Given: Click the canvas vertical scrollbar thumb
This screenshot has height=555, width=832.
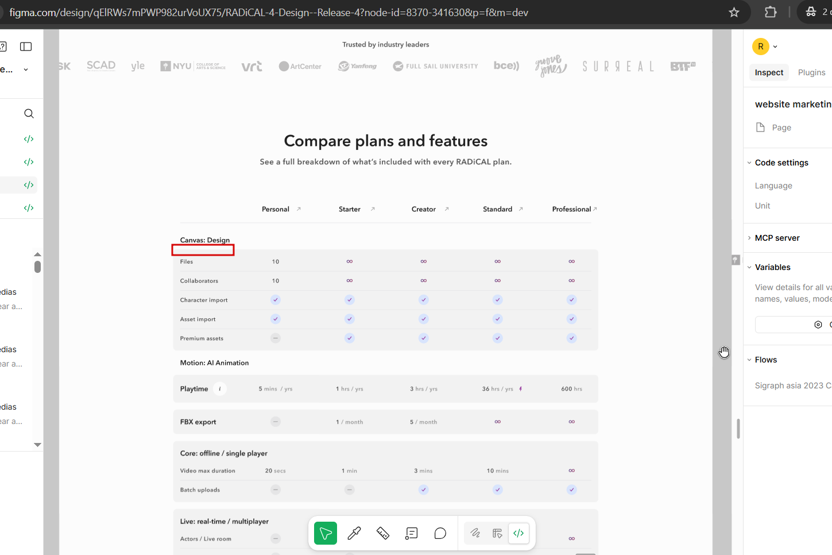Looking at the screenshot, I should point(738,429).
